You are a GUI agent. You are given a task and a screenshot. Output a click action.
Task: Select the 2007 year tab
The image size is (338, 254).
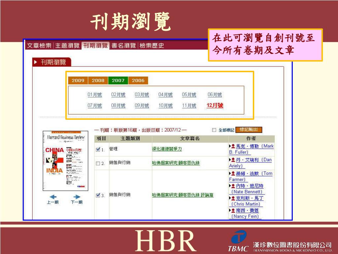[118, 80]
